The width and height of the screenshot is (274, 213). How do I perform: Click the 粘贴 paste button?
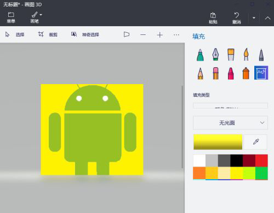pos(213,18)
